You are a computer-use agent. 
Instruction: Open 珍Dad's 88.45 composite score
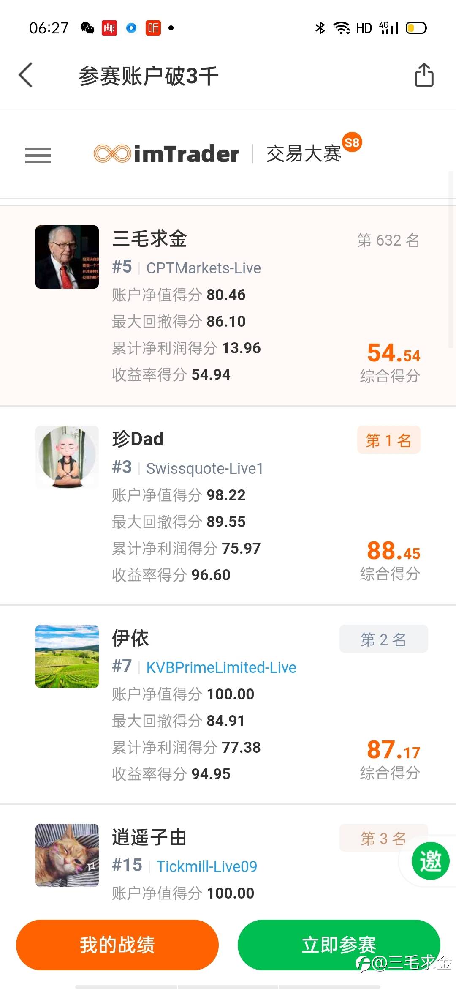(393, 552)
